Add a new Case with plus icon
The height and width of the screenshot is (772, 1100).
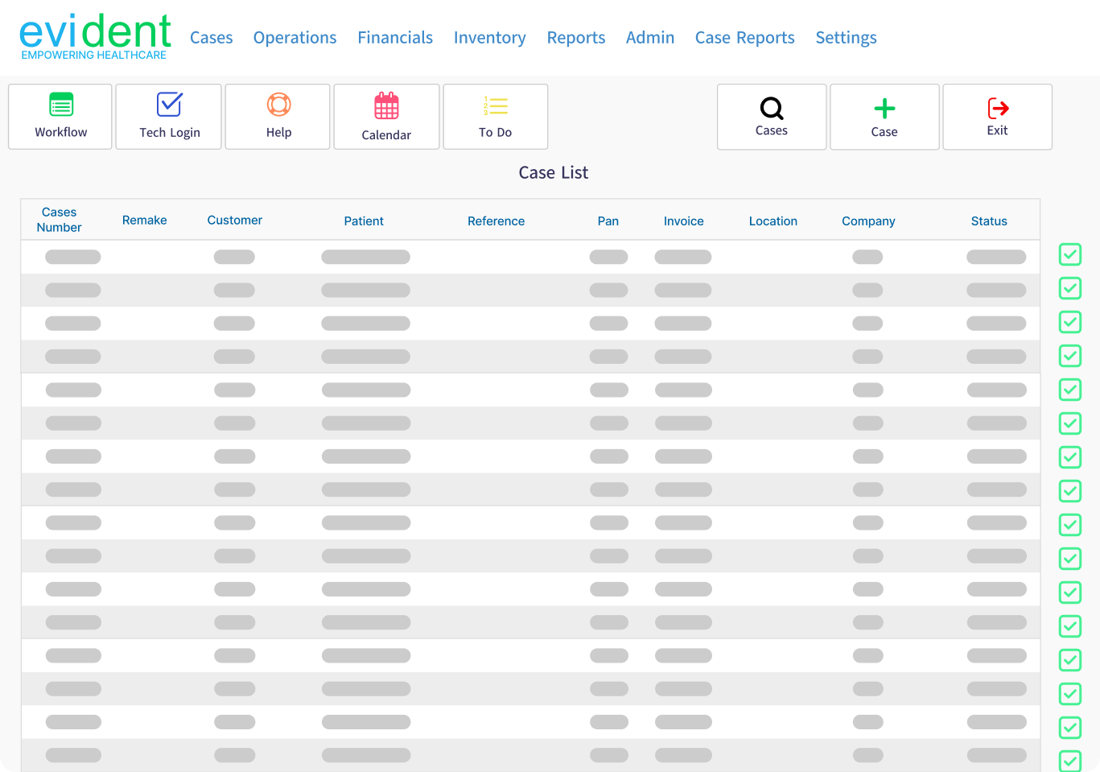tap(884, 117)
